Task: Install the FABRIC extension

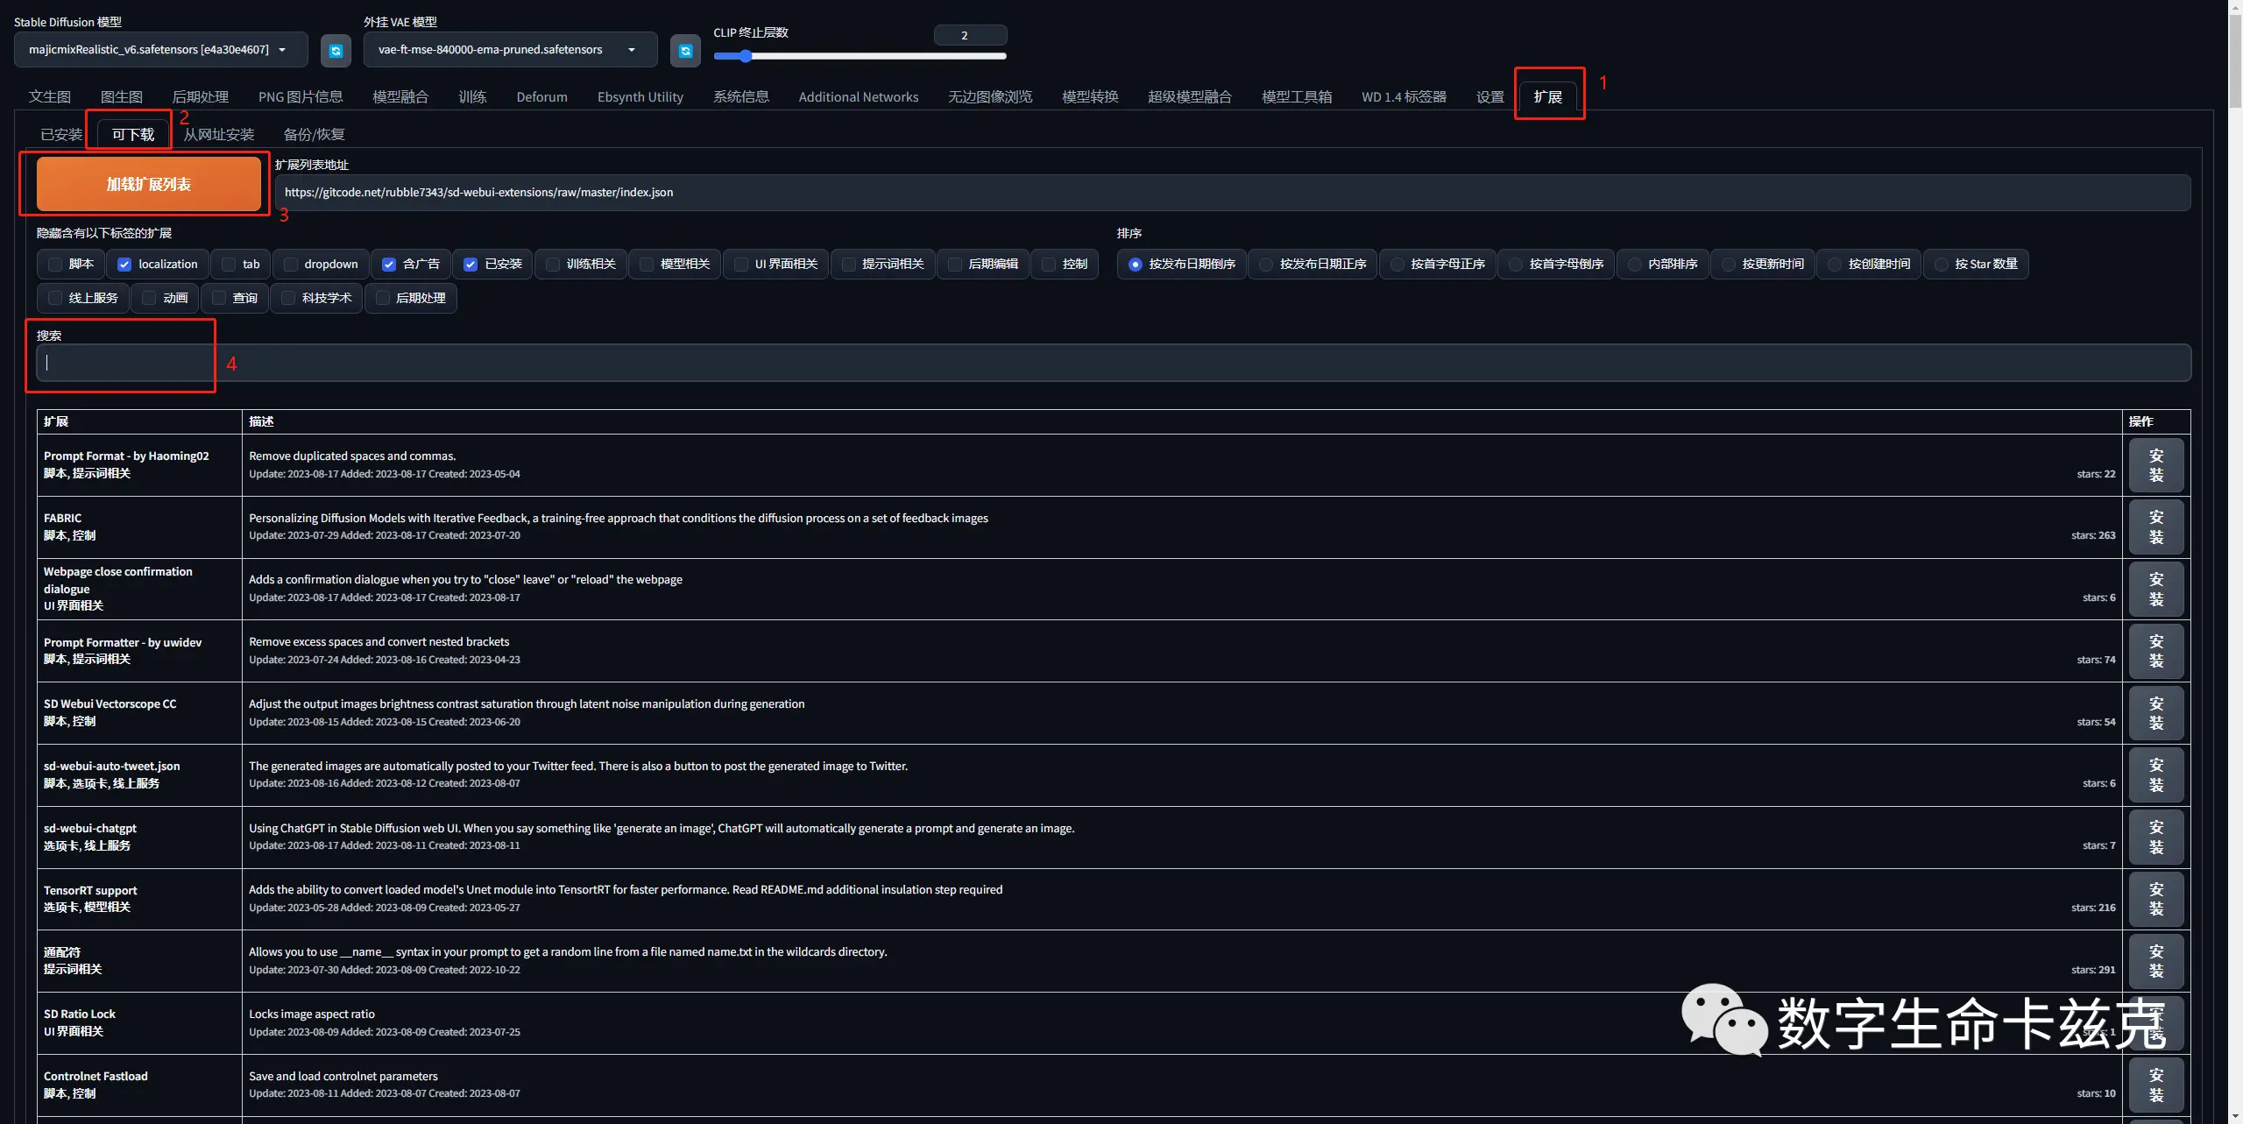Action: pos(2156,527)
